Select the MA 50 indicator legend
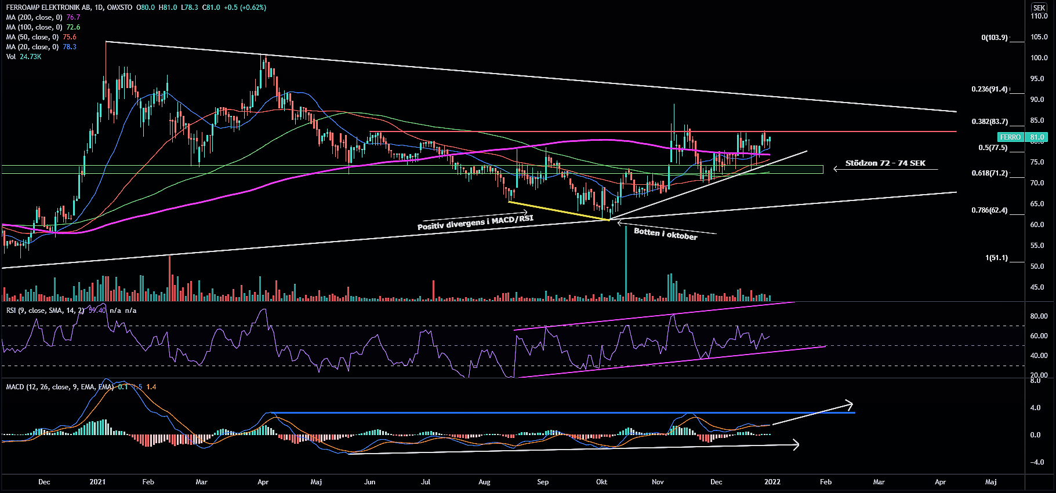 click(x=33, y=37)
